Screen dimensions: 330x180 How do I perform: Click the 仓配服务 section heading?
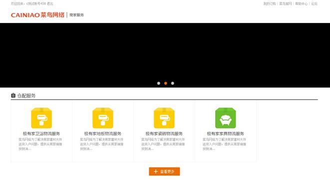[x=26, y=95]
